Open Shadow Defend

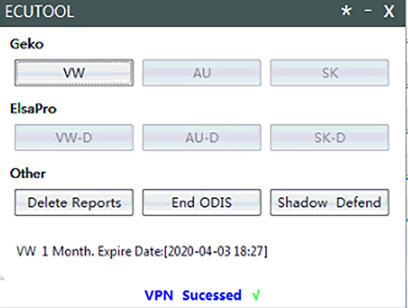tap(329, 202)
